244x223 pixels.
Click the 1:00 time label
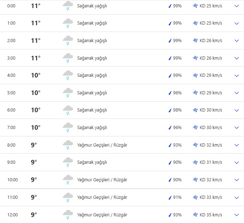[11, 23]
